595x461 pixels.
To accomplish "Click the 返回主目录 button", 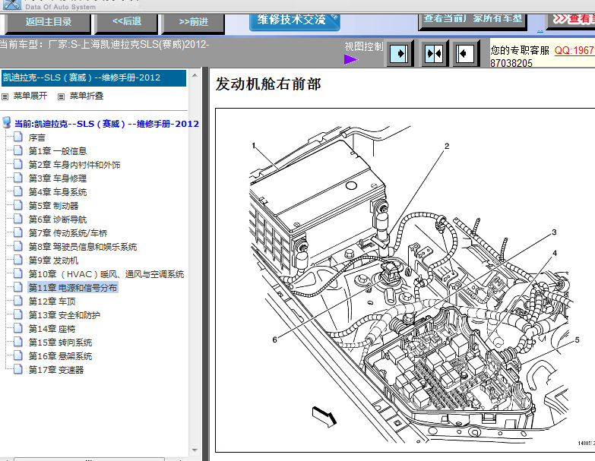I will (x=48, y=22).
